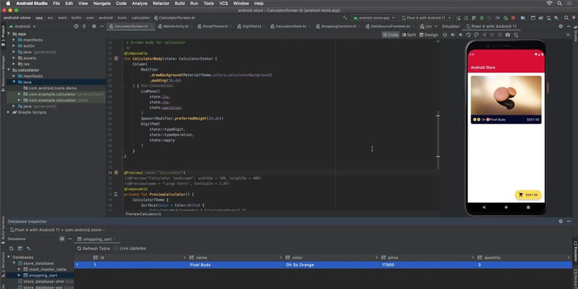Open Database Inspector gear settings
This screenshot has height=289, width=578.
[x=561, y=221]
